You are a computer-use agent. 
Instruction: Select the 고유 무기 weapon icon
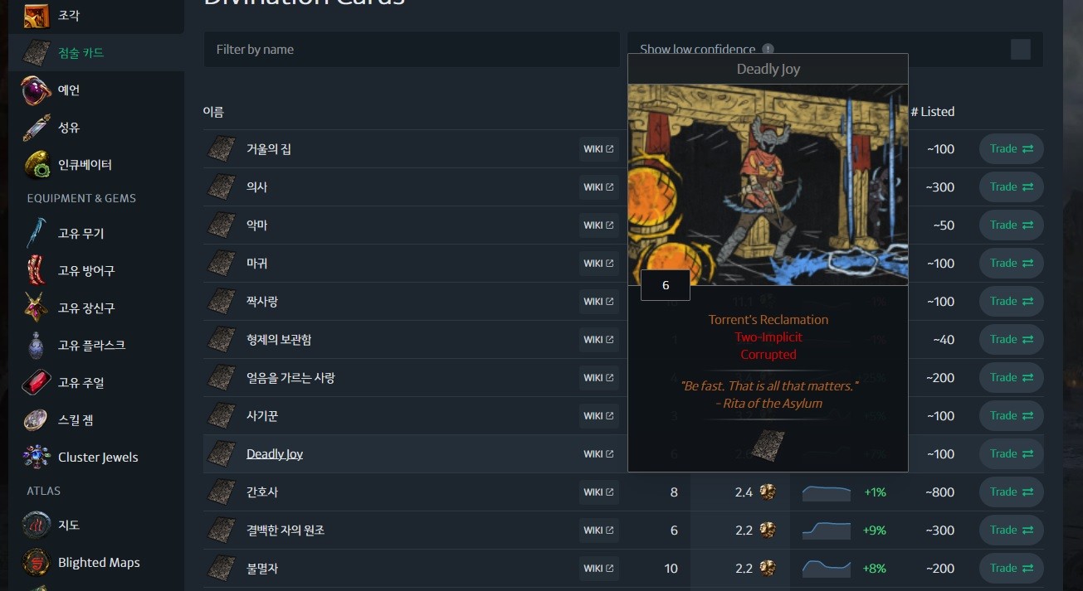coord(37,234)
